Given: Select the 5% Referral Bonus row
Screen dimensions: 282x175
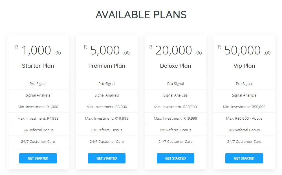Looking at the screenshot, I should click(107, 130).
